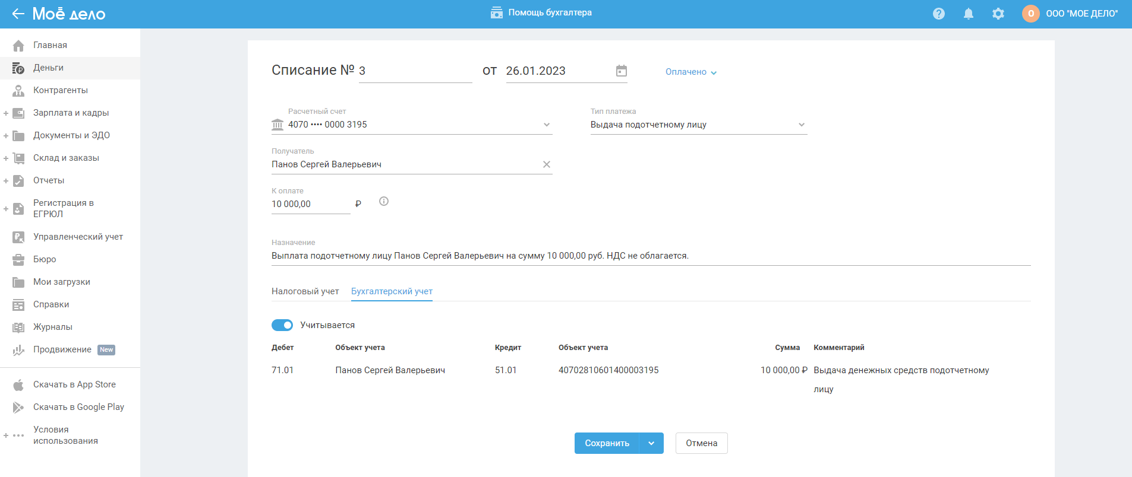The height and width of the screenshot is (477, 1132).
Task: Toggle the Учитывается switch
Action: [282, 325]
